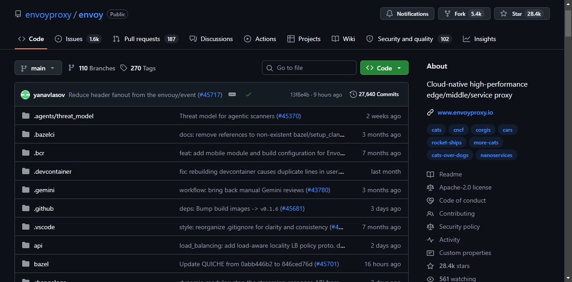This screenshot has width=572, height=282.
Task: Click the folder icon beside .devcontainer
Action: tap(25, 171)
